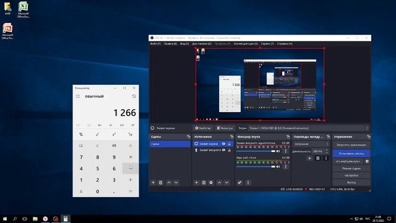Pop out the Scenes dock panel
Screen dimensions: 396x223
[188, 136]
